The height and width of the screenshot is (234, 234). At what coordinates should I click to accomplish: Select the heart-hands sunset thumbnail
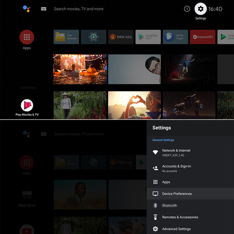coord(135,105)
